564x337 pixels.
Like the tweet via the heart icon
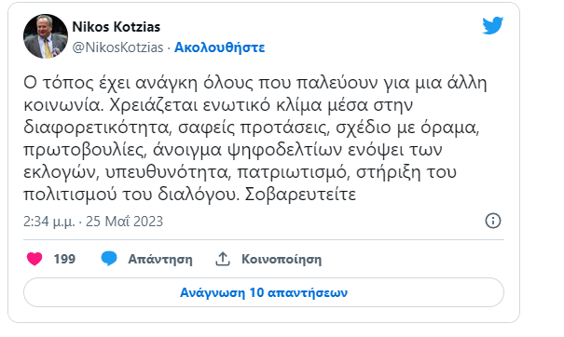point(34,259)
